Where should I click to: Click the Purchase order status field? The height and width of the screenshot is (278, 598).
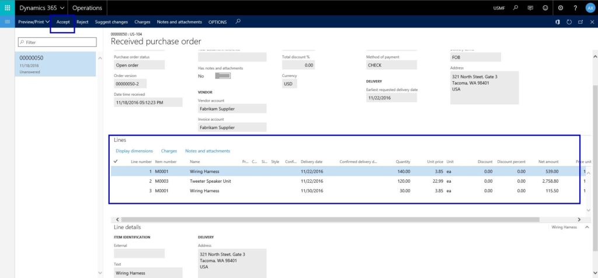pos(139,65)
